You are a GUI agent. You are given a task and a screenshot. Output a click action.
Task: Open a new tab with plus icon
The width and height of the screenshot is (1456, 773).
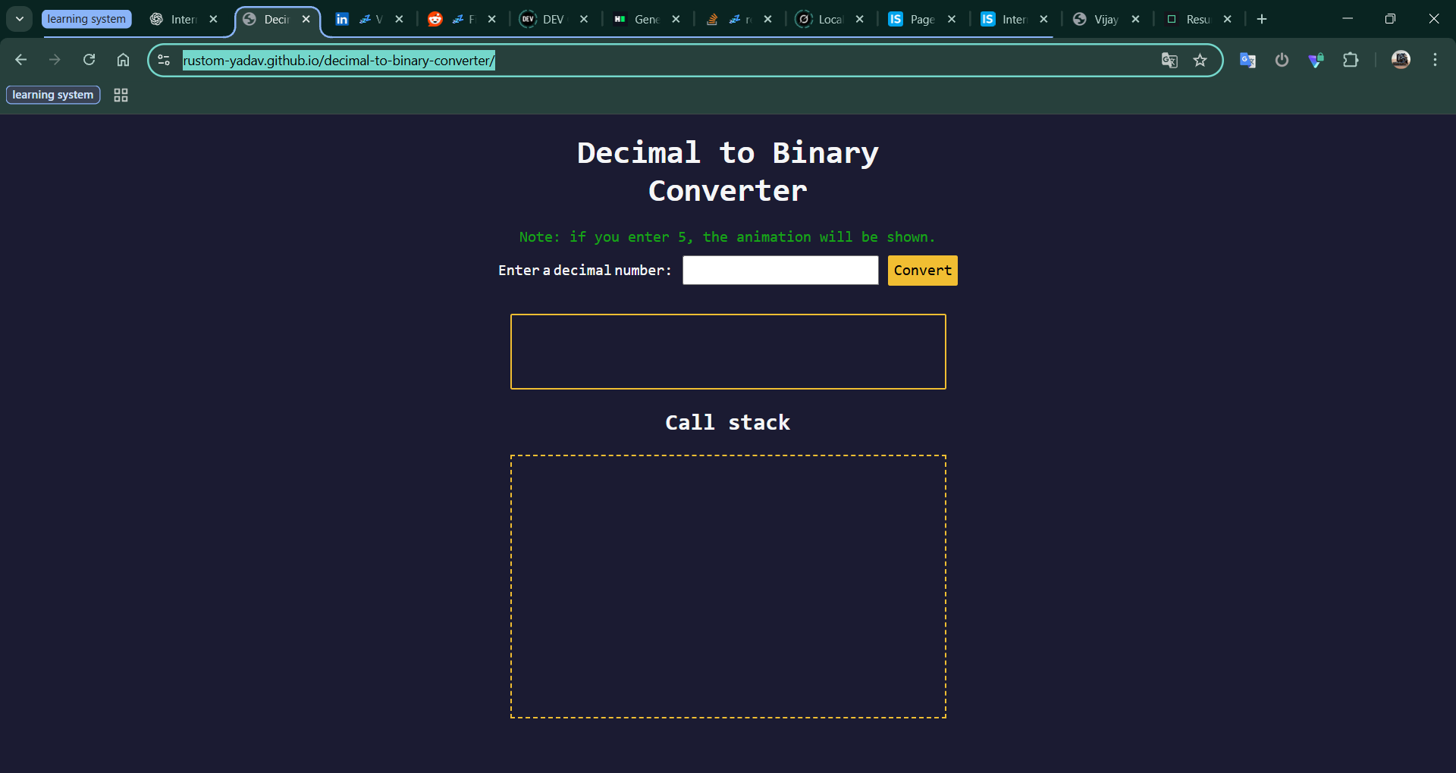1262,19
